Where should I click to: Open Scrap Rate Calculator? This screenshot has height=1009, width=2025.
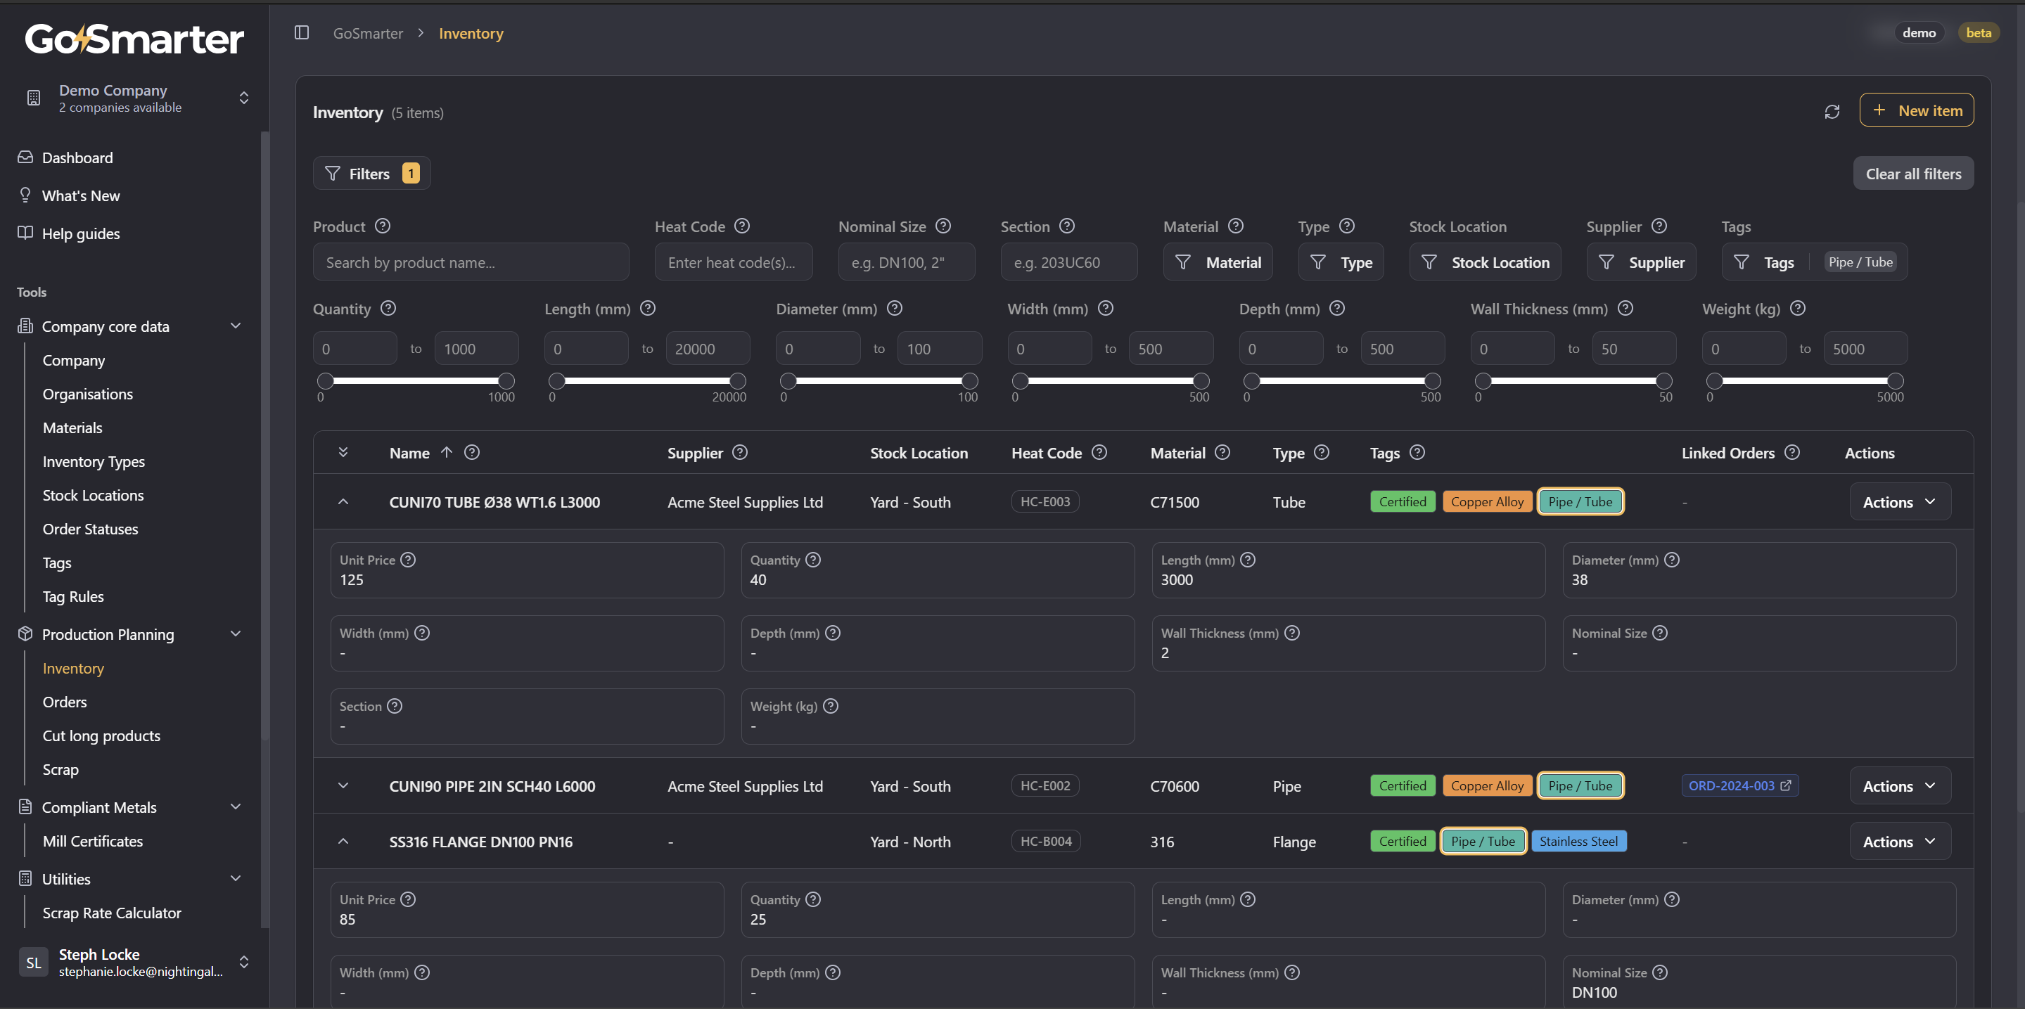tap(112, 913)
